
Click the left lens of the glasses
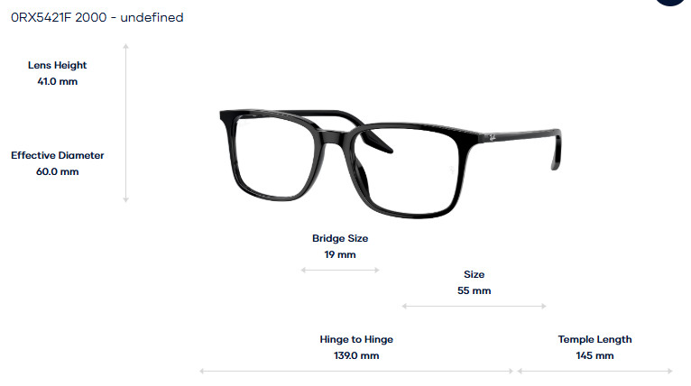[x=273, y=156]
